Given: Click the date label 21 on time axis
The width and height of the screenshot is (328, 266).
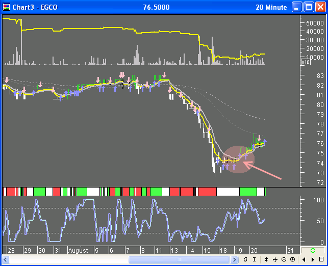Looking at the screenshot, I should tap(290, 250).
